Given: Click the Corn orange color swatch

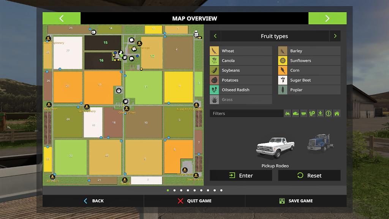Looking at the screenshot, I should pos(283,70).
